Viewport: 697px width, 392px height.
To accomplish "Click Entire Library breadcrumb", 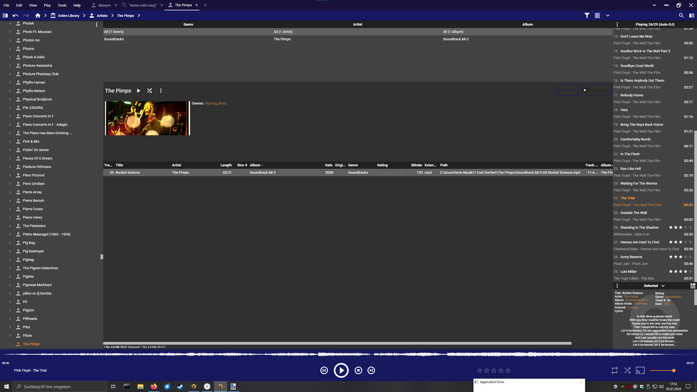I will tap(69, 16).
